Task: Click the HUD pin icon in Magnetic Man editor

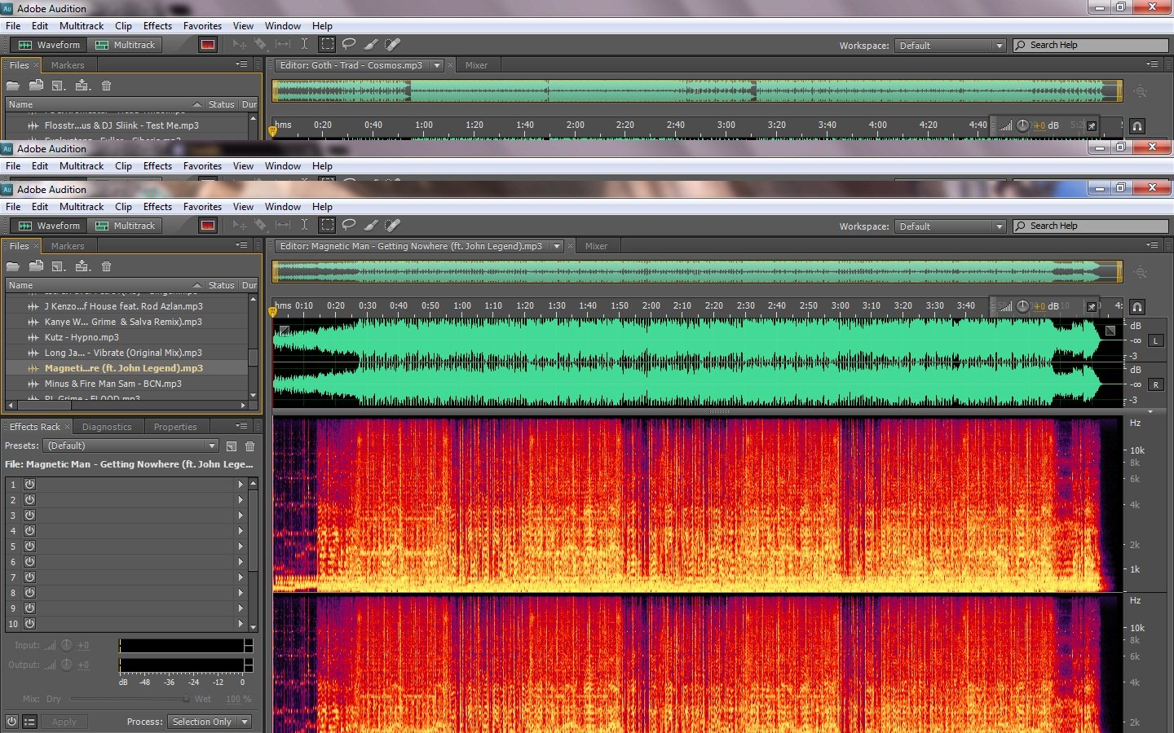Action: click(1092, 306)
